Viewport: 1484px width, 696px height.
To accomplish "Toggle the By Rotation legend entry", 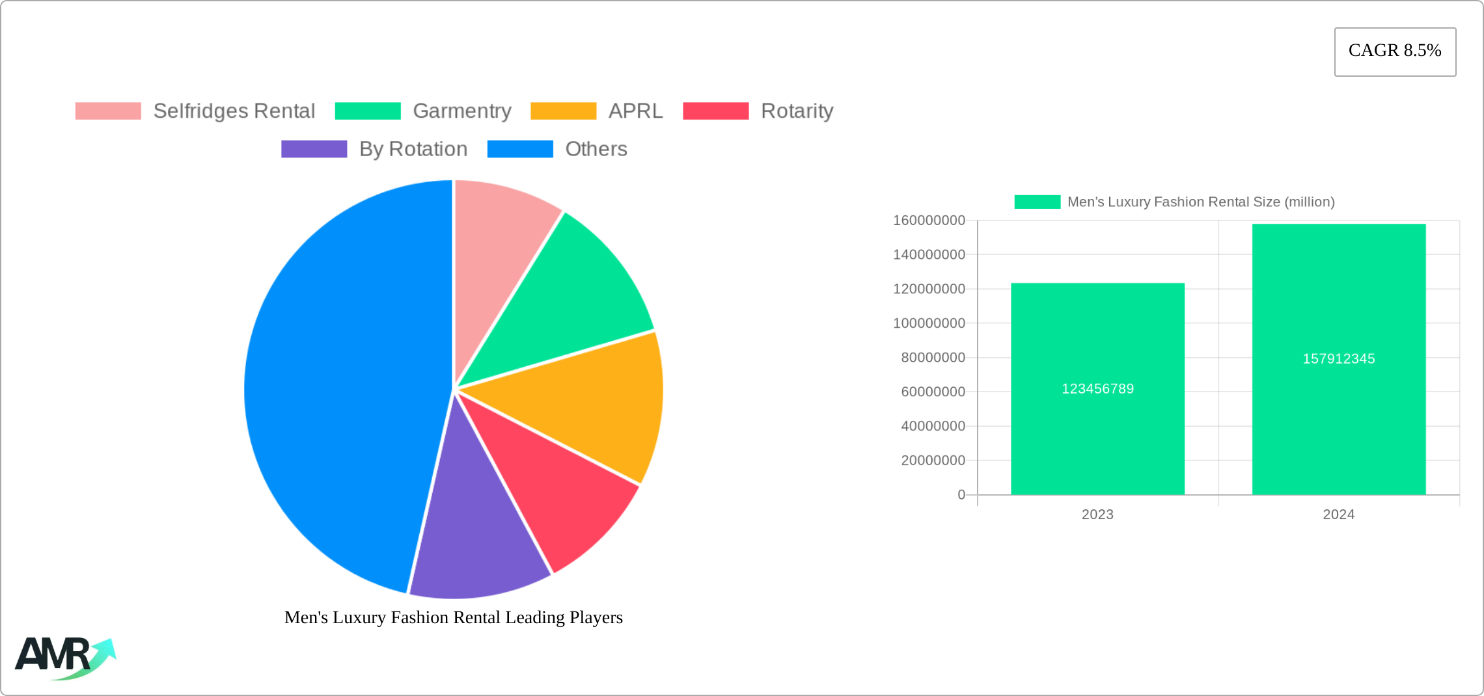I will (313, 149).
